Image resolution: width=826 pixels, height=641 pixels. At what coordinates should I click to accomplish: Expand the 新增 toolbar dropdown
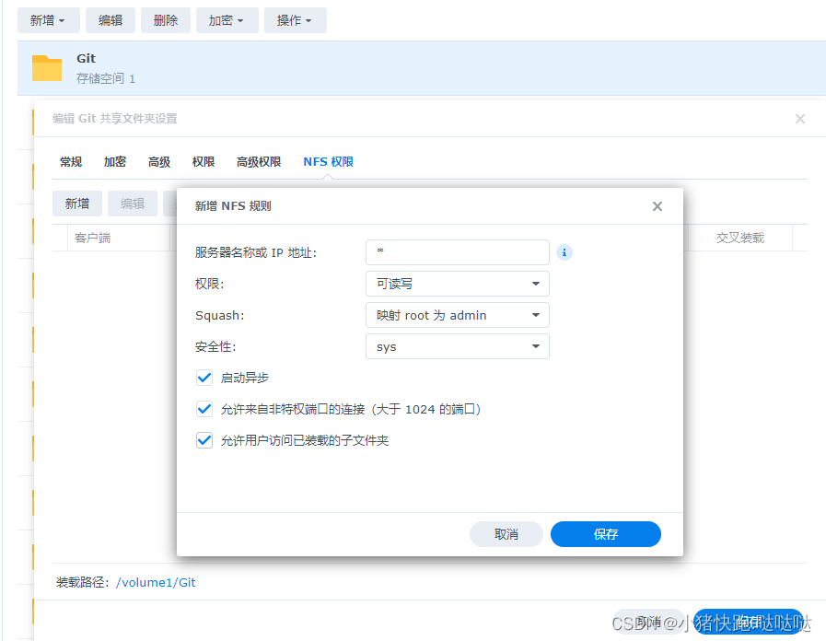point(48,19)
